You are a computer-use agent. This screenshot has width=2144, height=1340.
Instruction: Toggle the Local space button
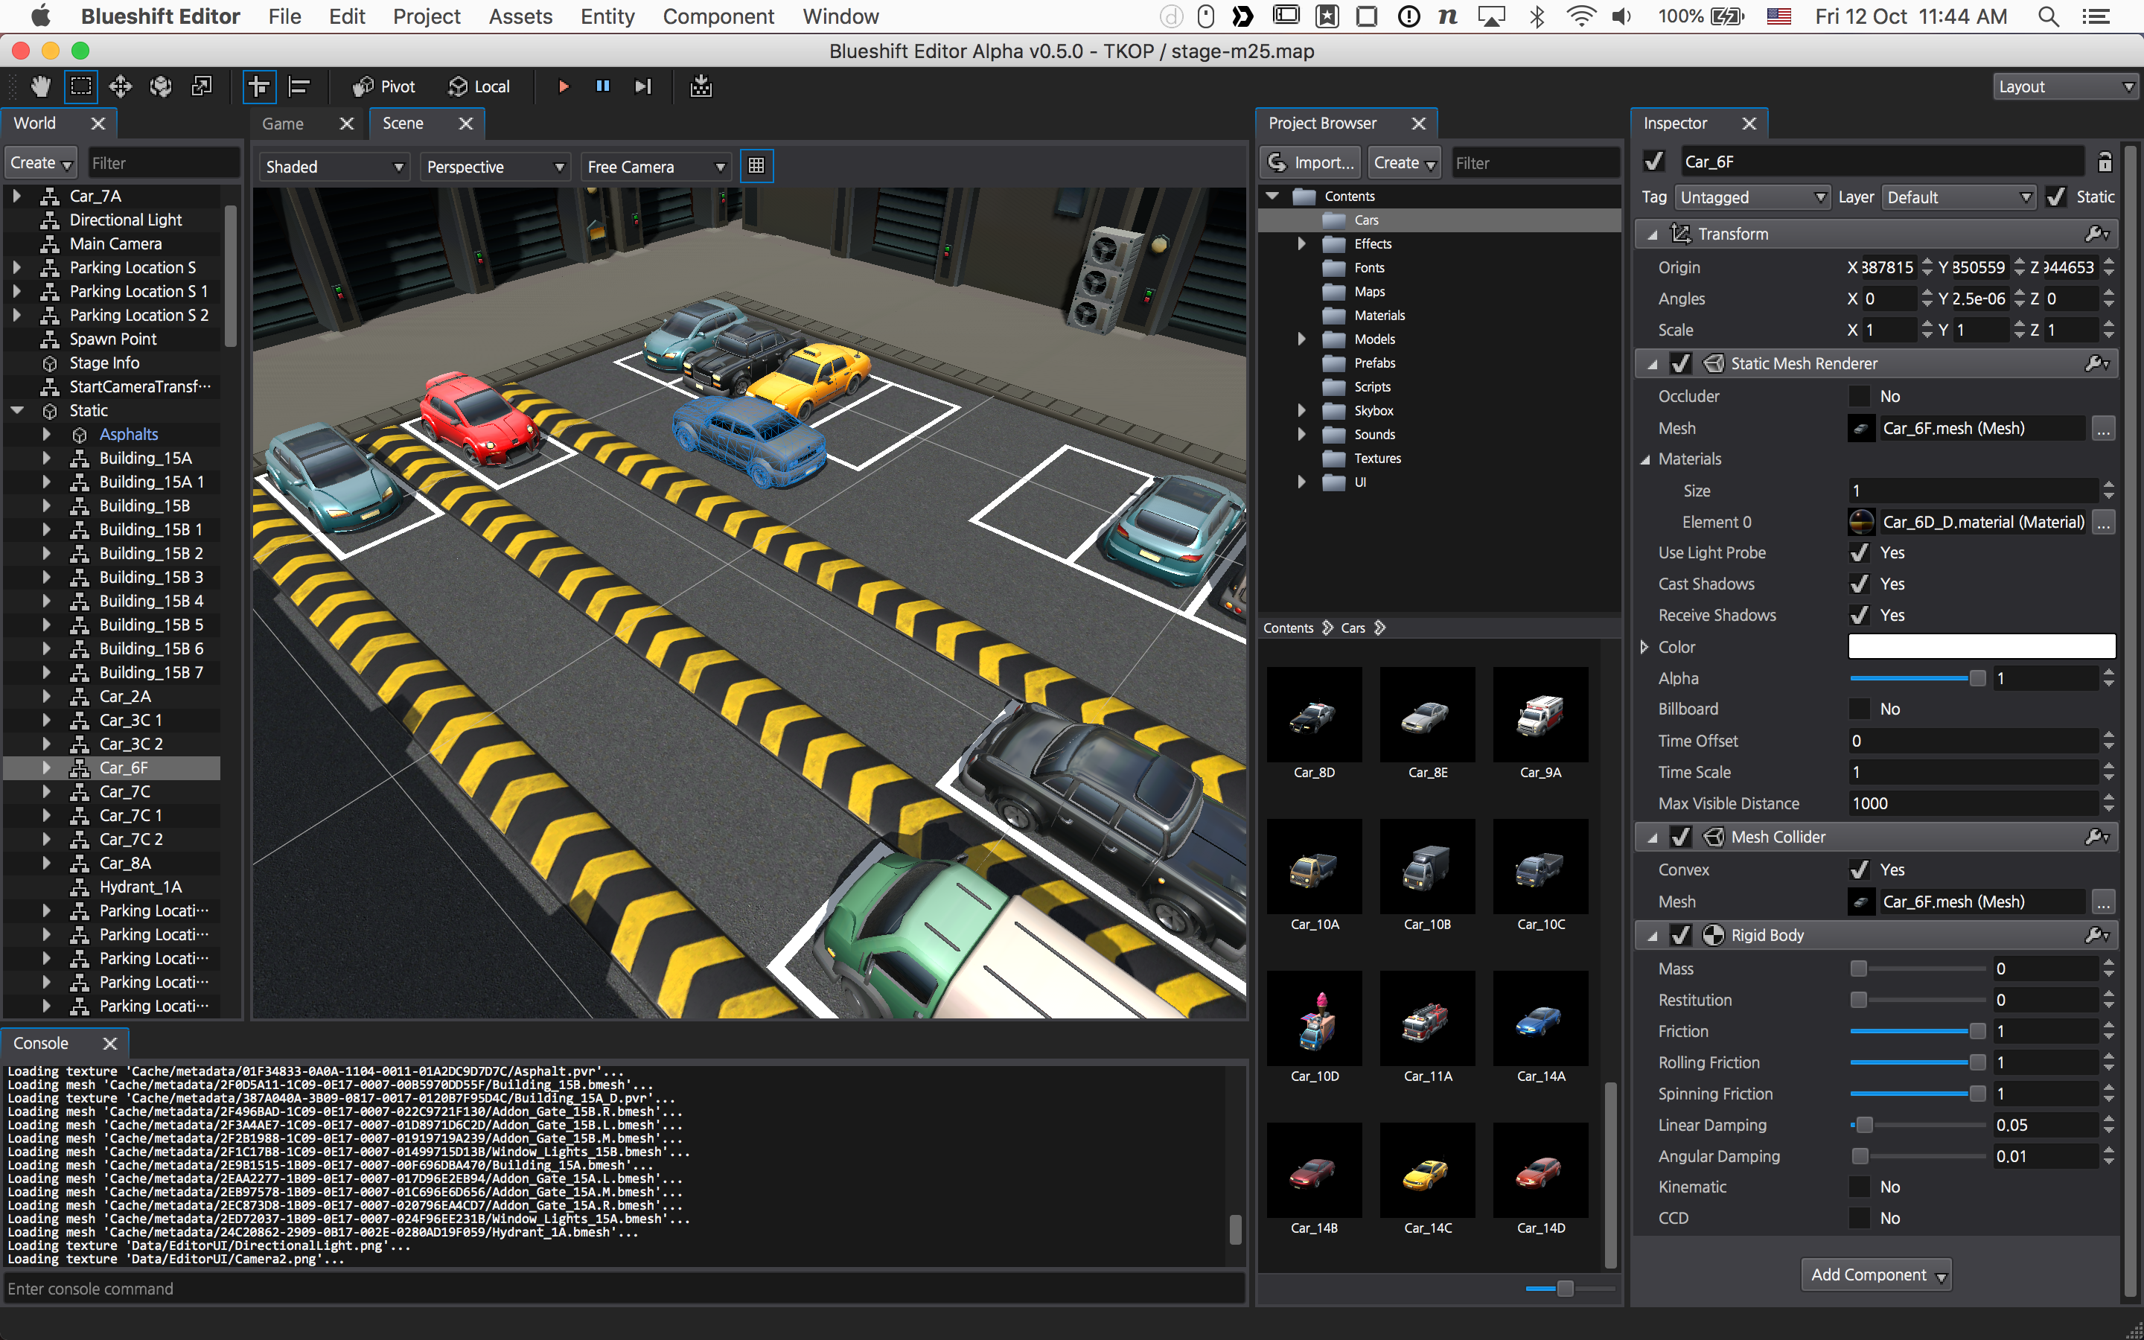tap(479, 86)
